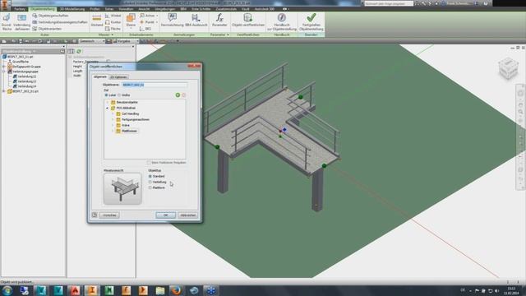Switch to the Ansicht ribbon tab
Viewport: 526px width, 296px height.
[145, 9]
